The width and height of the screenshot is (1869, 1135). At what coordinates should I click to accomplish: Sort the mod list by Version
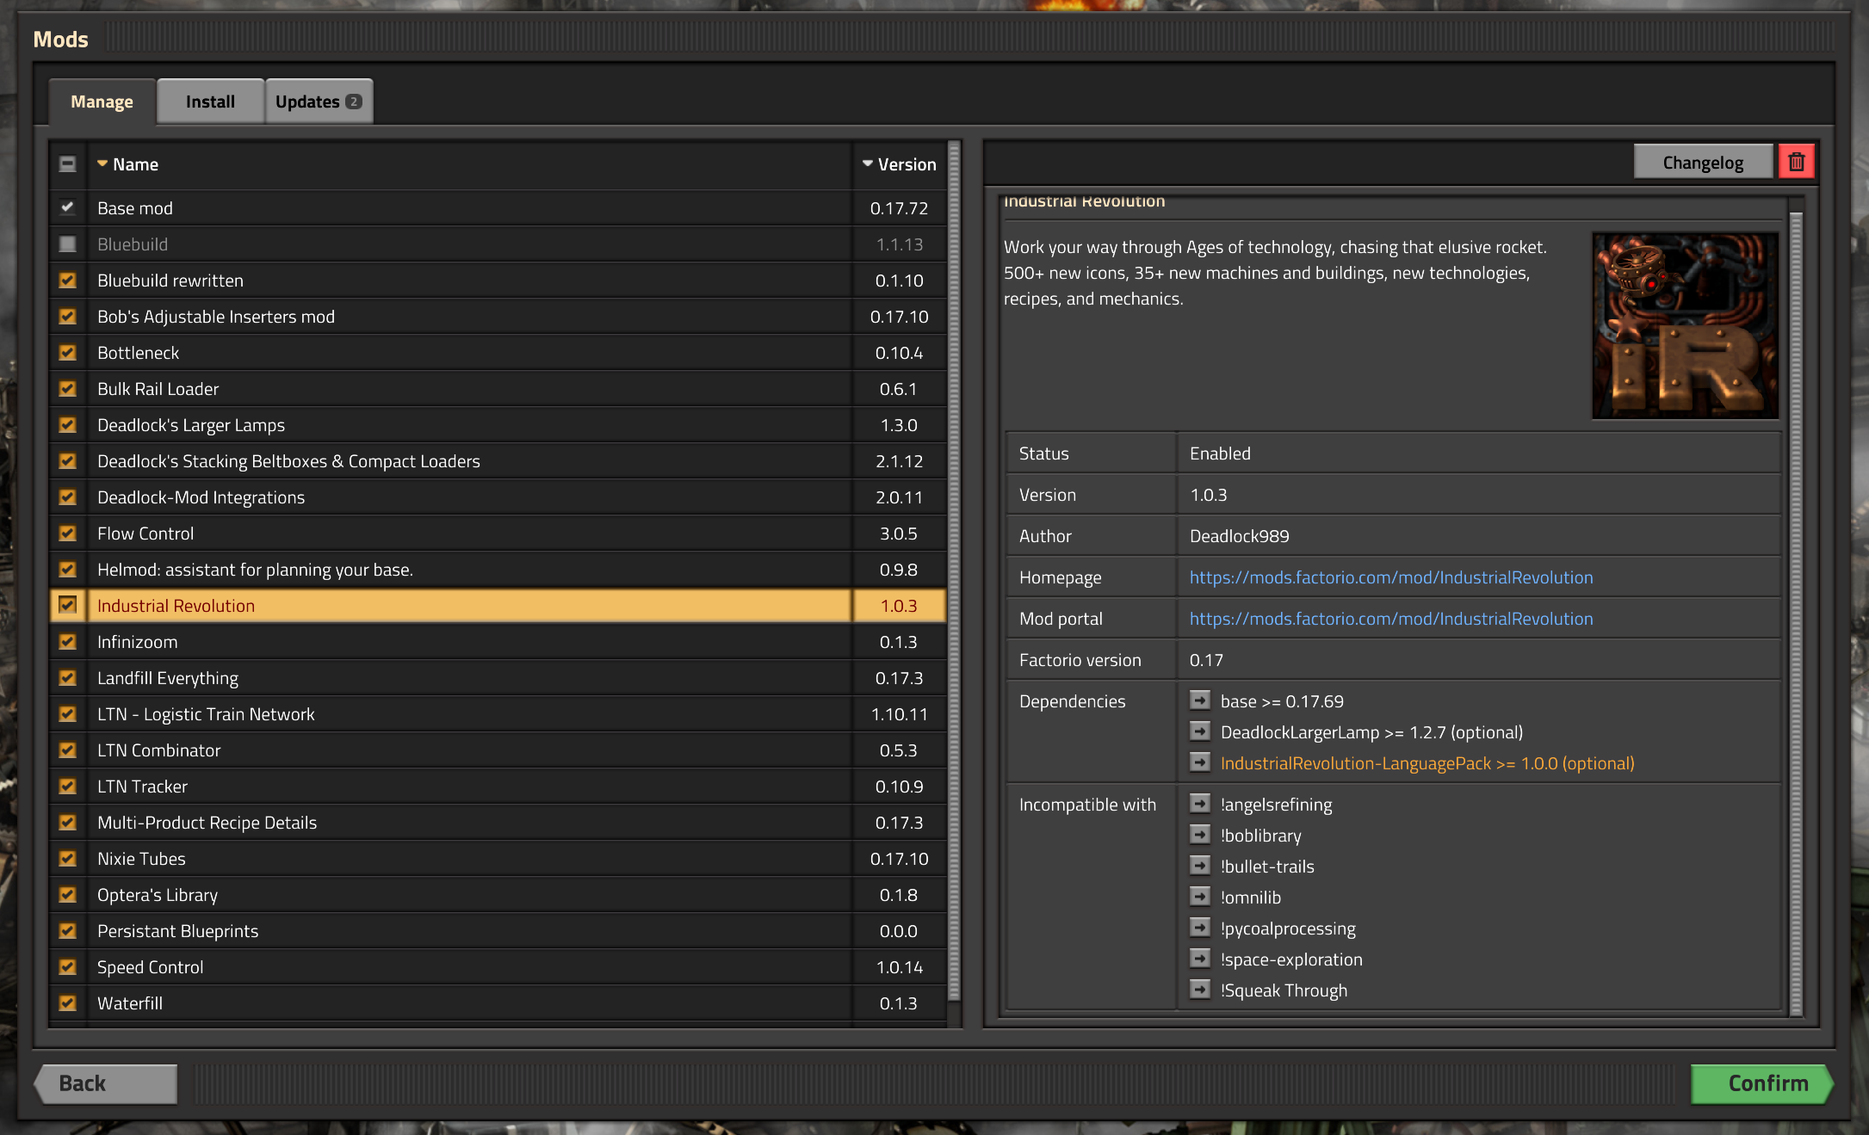point(900,164)
